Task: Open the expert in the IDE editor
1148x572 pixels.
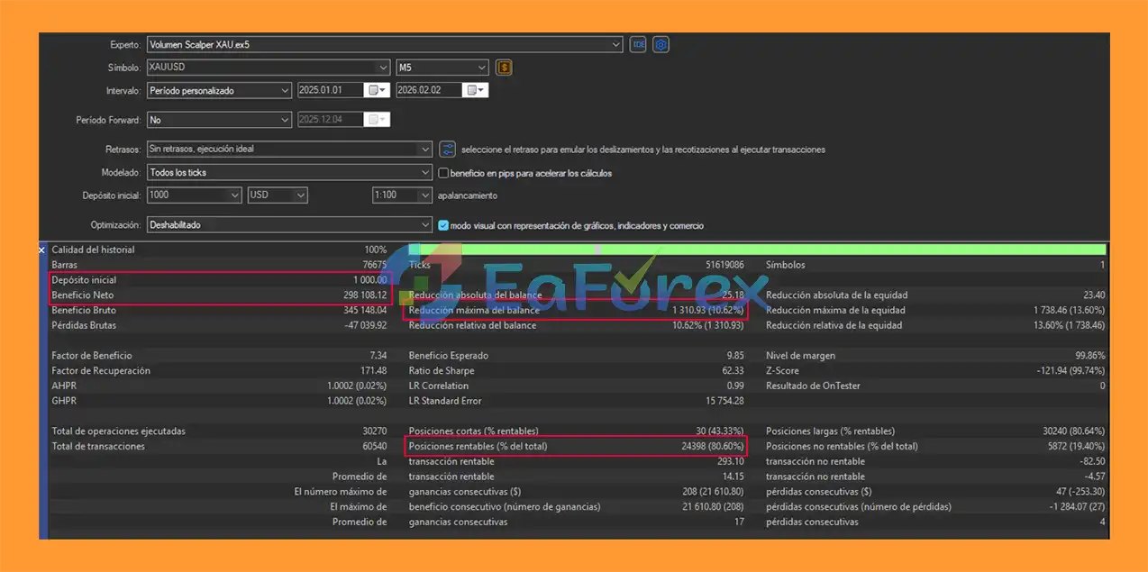Action: click(x=638, y=44)
